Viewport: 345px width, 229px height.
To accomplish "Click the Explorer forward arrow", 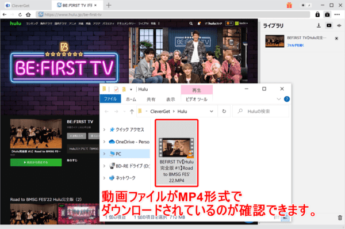I will tap(116, 112).
